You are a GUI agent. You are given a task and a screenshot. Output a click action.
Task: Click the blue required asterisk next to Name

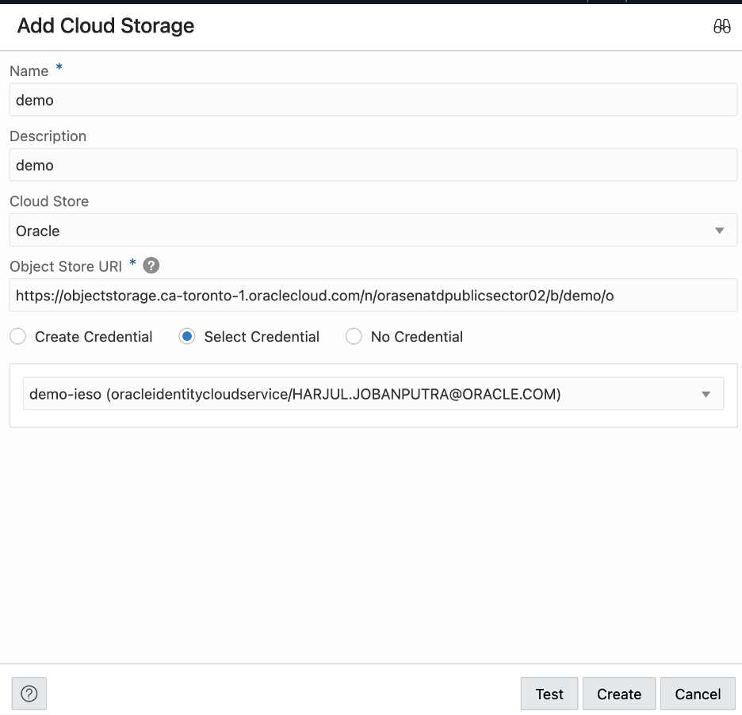59,69
